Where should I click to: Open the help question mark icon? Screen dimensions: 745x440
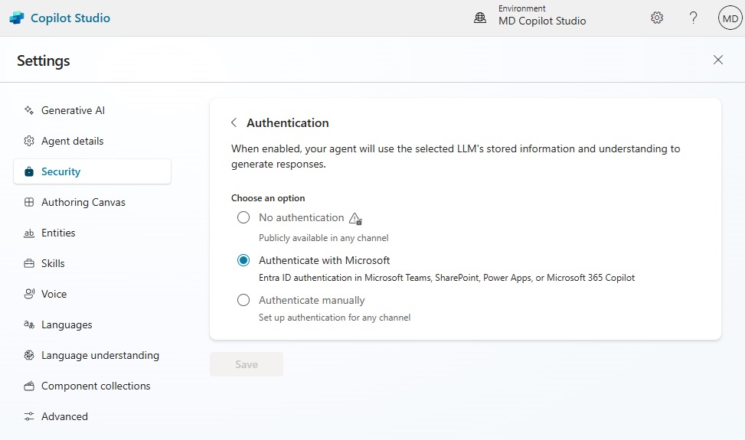click(693, 18)
